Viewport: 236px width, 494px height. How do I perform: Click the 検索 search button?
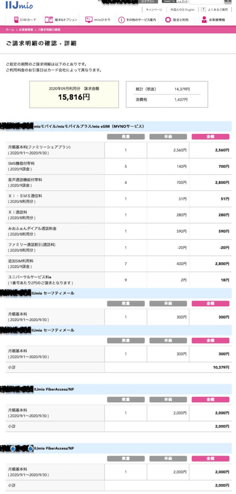[x=228, y=2]
